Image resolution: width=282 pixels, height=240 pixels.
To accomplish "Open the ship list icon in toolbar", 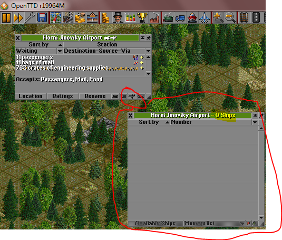I will pos(192,17).
